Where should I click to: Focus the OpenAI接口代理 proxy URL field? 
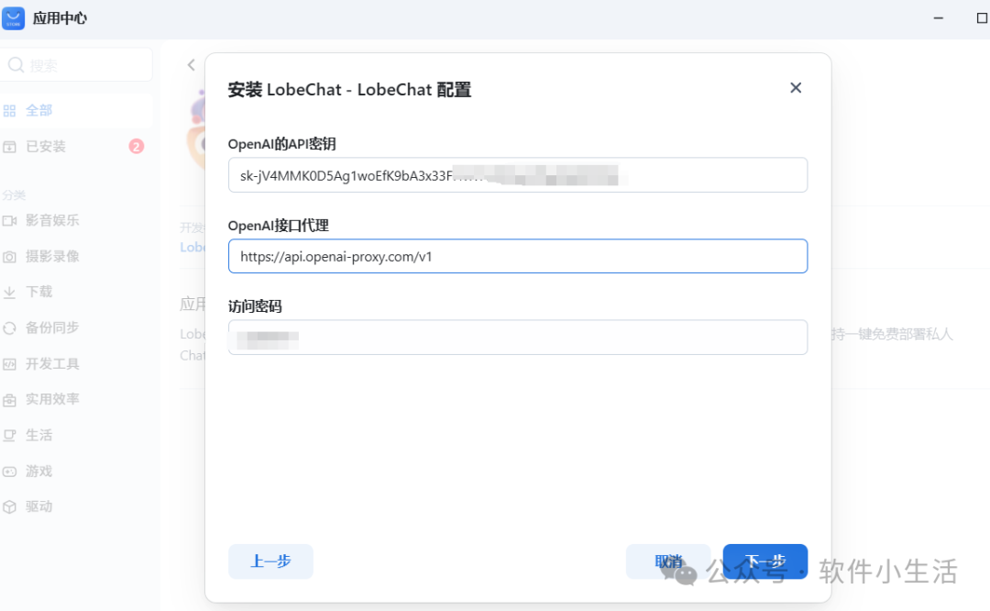coord(518,256)
